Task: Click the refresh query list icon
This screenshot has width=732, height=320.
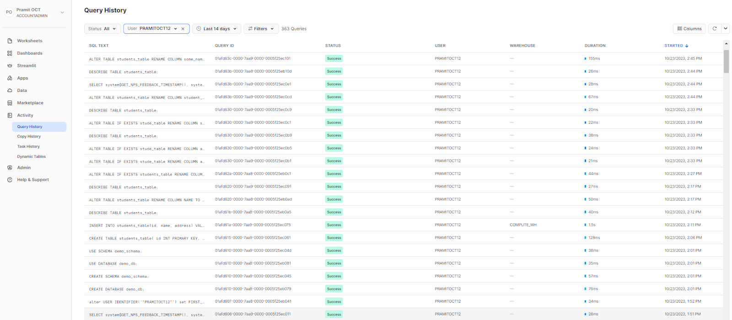Action: [715, 28]
